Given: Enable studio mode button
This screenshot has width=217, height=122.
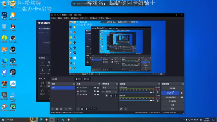Looking at the screenshot, I should point(173,101).
